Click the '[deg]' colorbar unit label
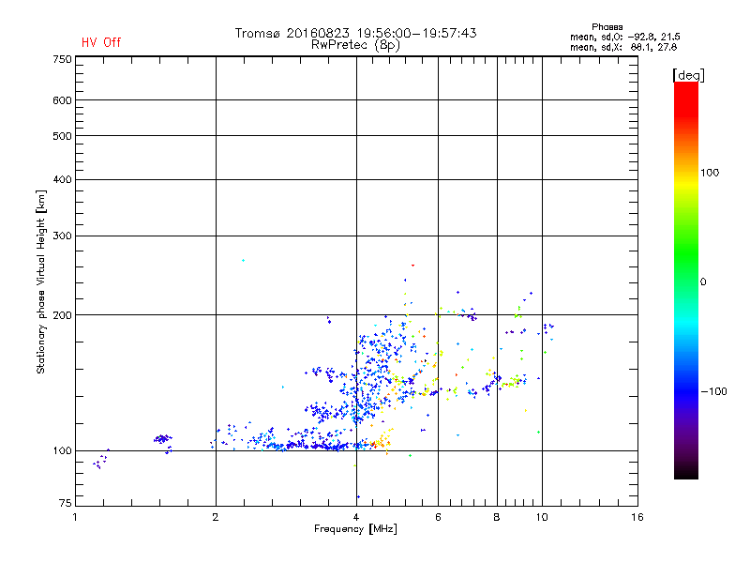 688,75
